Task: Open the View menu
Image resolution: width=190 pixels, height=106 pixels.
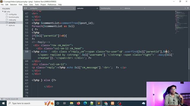Action: 26,4
